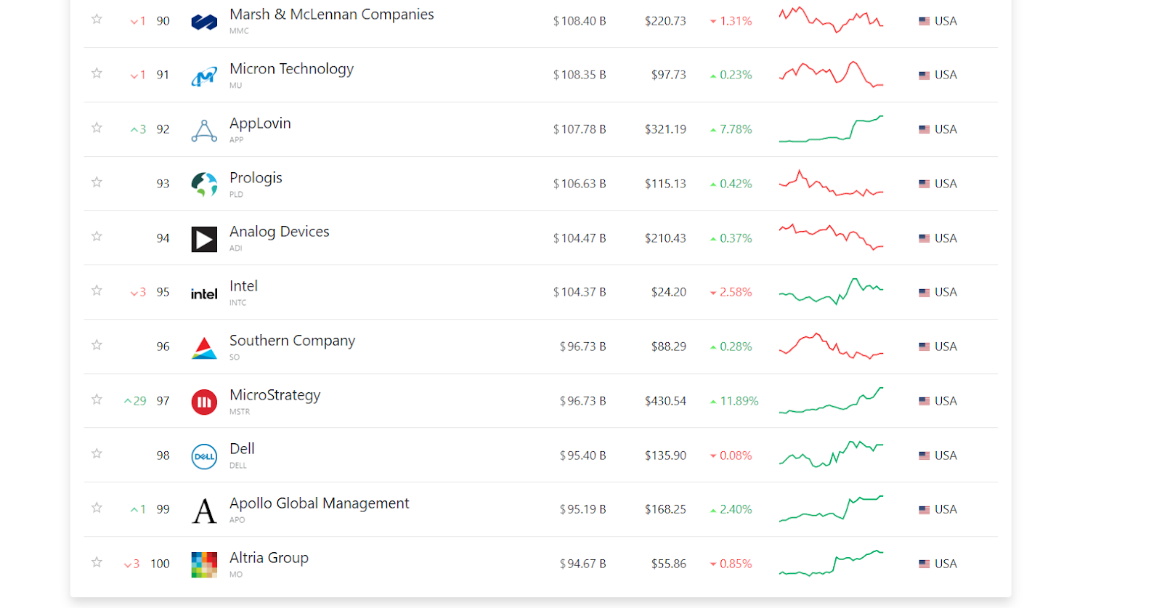This screenshot has width=1162, height=608.
Task: Click the Altria Group mosaic logo
Action: (204, 564)
